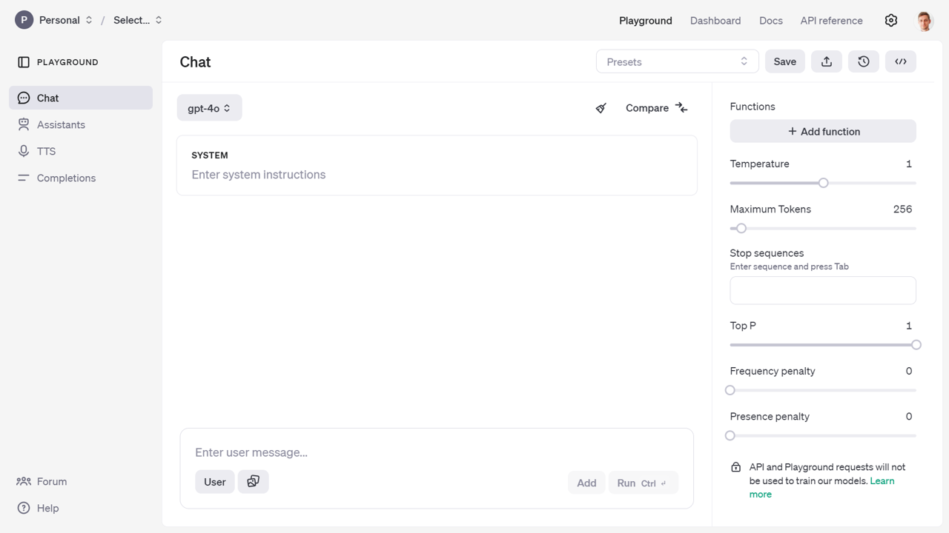Screen dimensions: 949x533
Task: Click the attach images icon
Action: coord(253,482)
